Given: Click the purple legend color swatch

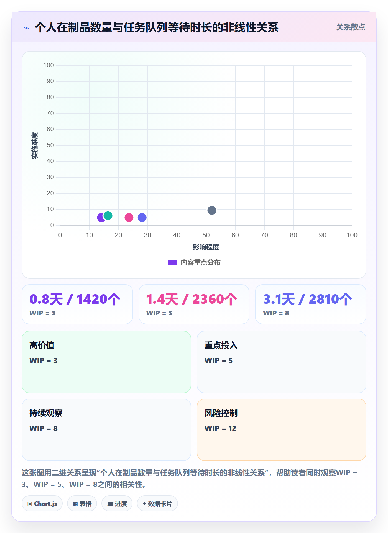Looking at the screenshot, I should tap(172, 262).
